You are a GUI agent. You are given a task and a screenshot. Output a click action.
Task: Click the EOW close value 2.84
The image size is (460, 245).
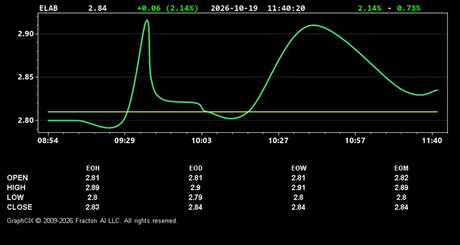298,207
